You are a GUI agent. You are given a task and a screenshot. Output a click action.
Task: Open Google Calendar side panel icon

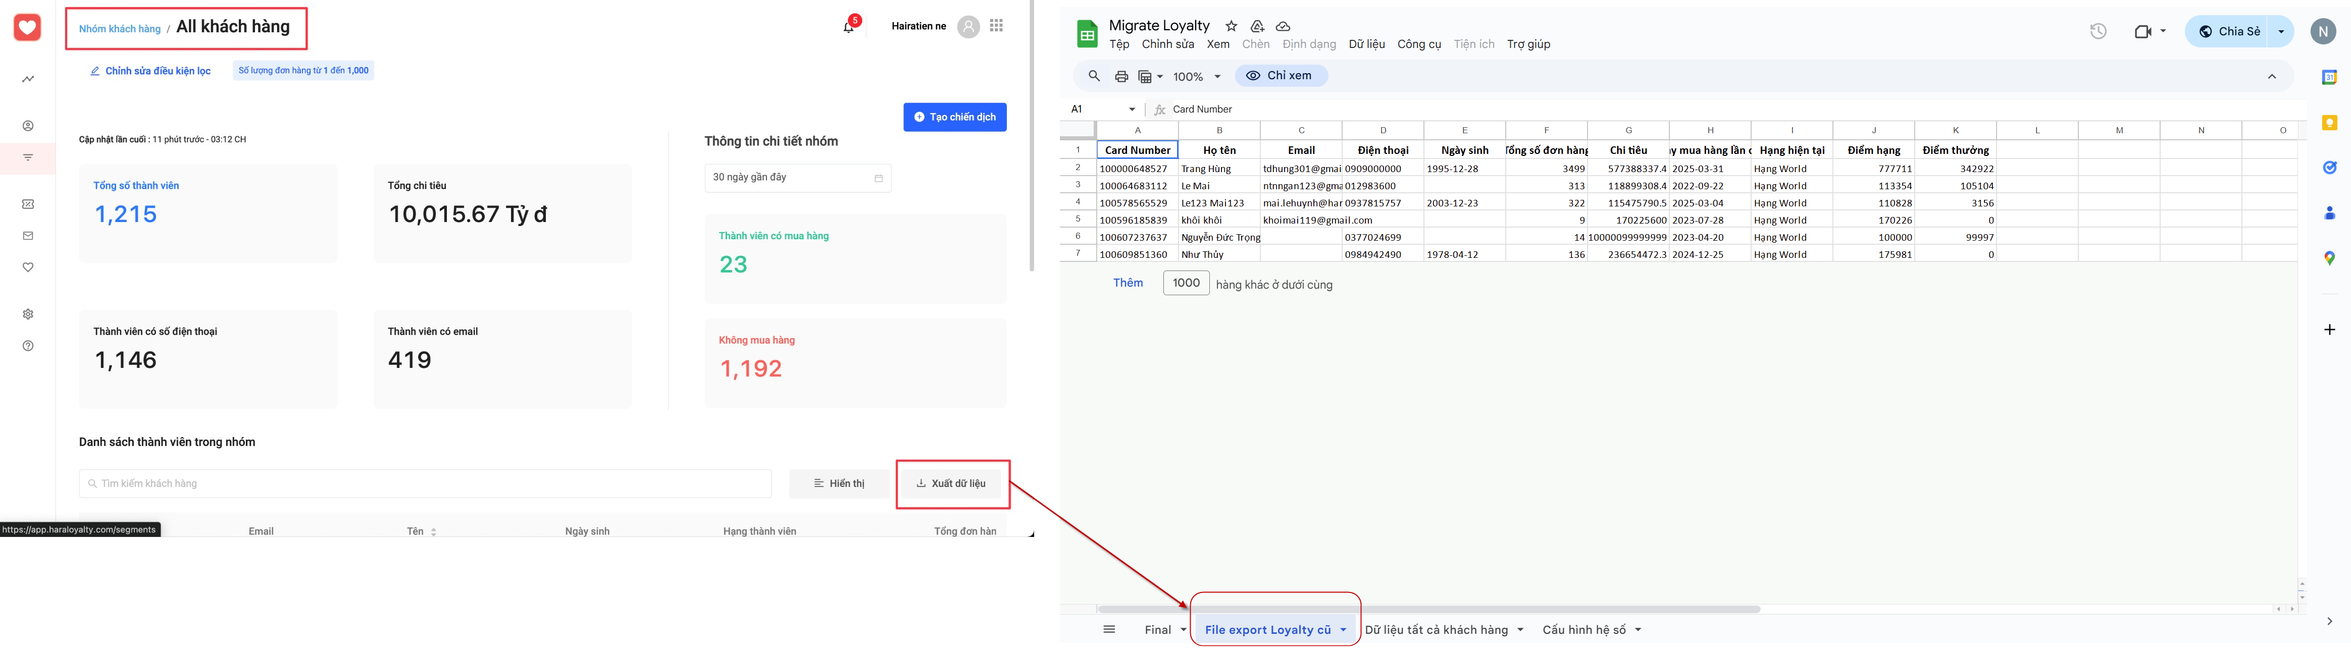click(2329, 78)
